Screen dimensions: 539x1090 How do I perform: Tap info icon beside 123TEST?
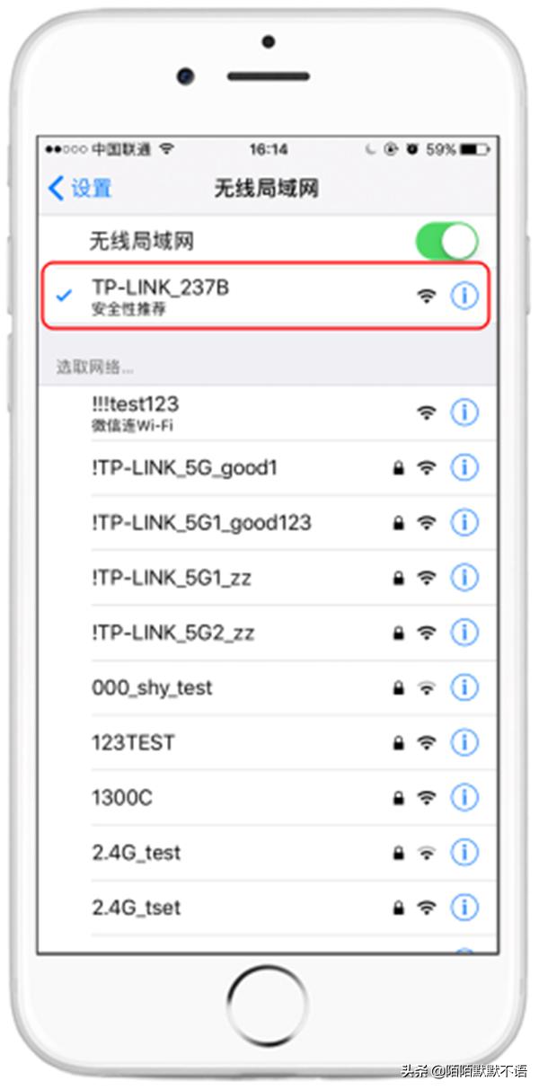tap(464, 742)
